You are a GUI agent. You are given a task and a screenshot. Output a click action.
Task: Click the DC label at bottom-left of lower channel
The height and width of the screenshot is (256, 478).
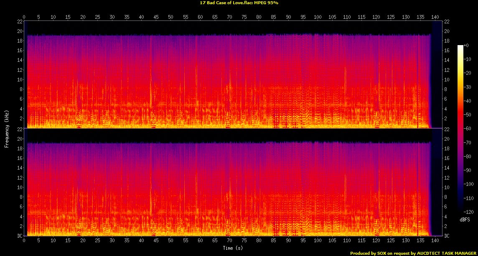[x=19, y=236]
